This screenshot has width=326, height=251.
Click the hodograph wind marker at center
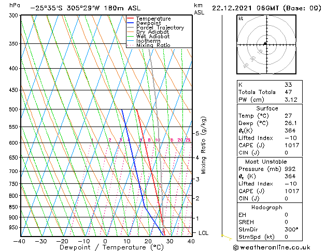pos(265,43)
